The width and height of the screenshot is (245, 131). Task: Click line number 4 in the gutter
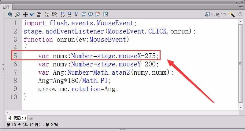click(x=15, y=48)
